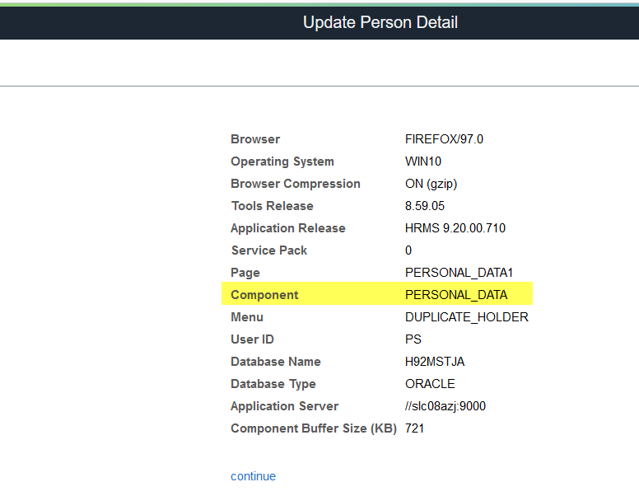The image size is (639, 496).
Task: Click the highlighted PERSONAL_DATA component value
Action: pos(456,295)
